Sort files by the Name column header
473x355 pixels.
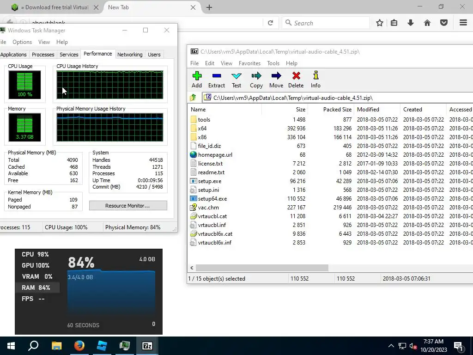point(224,109)
